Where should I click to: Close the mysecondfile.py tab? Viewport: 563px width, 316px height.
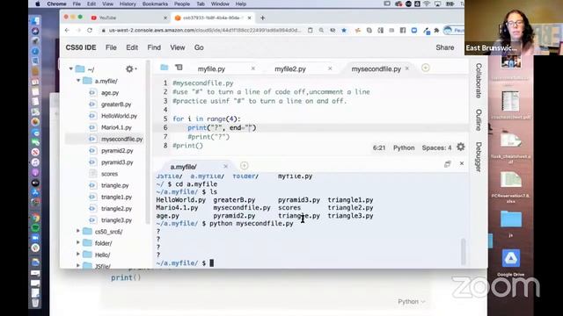407,68
